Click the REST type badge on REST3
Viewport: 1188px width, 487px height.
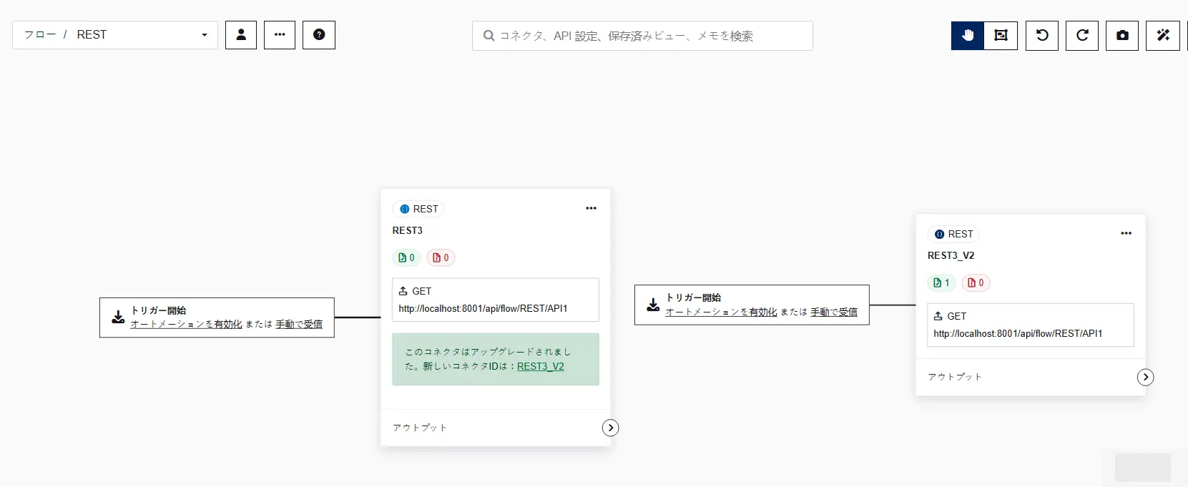coord(419,209)
